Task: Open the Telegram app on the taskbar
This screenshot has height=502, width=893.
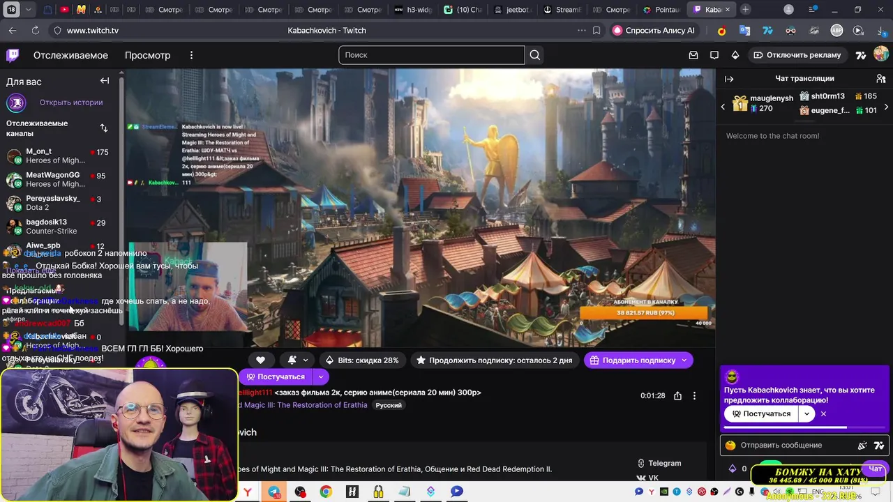Action: [x=275, y=492]
